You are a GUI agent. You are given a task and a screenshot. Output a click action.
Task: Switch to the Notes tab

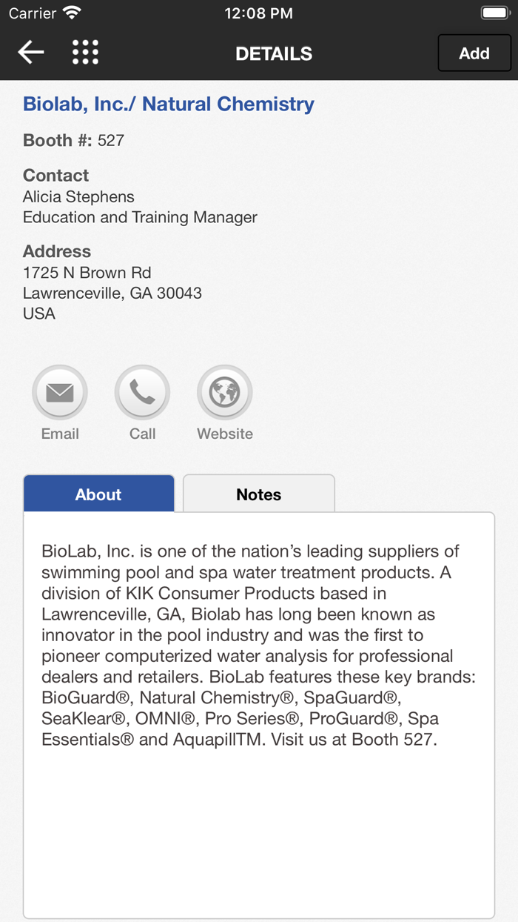point(258,494)
